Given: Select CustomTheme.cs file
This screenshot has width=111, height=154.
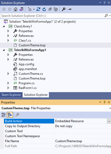Looking at the screenshot, I should (31, 74).
